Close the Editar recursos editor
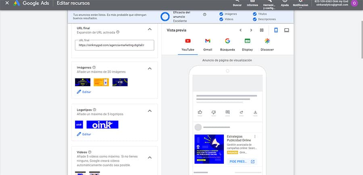The width and height of the screenshot is (363, 175). pos(7,3)
